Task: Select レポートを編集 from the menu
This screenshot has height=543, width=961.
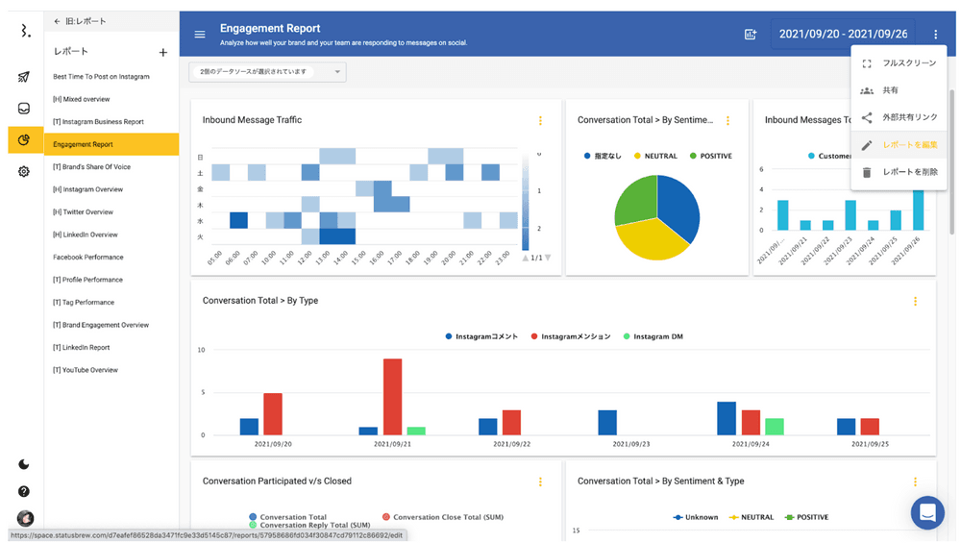Action: pos(909,145)
